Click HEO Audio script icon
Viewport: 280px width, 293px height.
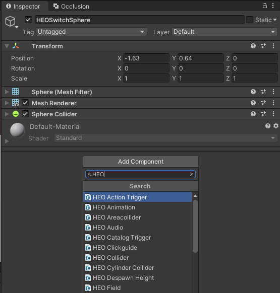pyautogui.click(x=88, y=228)
